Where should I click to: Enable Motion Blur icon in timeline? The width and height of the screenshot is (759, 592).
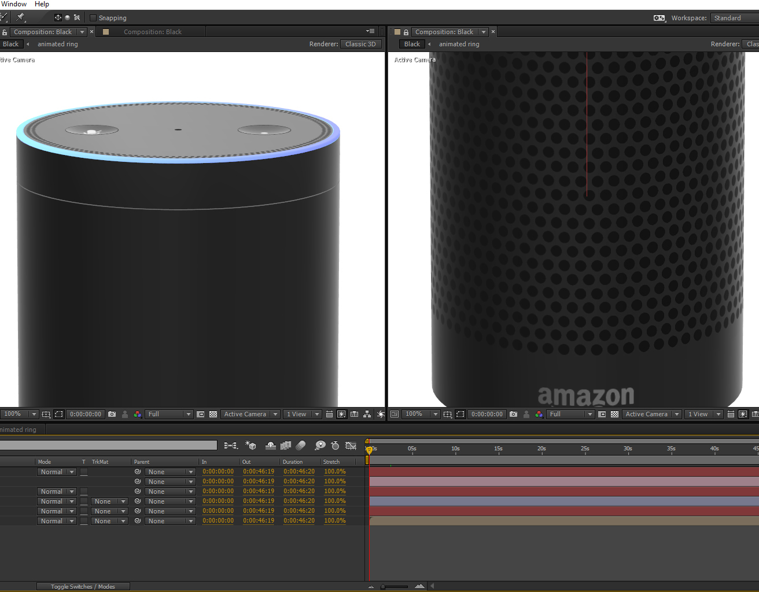pos(301,445)
